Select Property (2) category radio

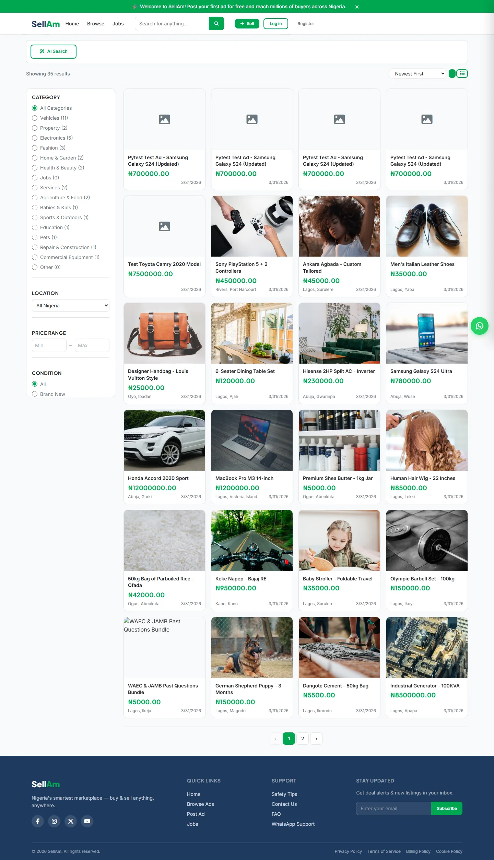(35, 128)
